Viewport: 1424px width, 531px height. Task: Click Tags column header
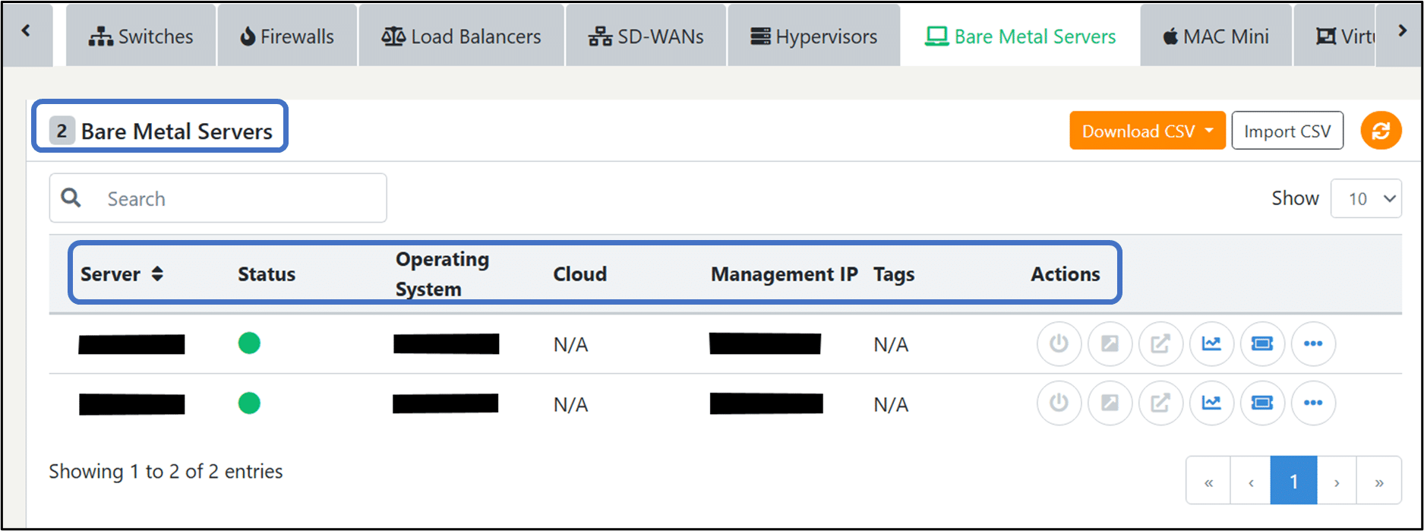(x=894, y=274)
